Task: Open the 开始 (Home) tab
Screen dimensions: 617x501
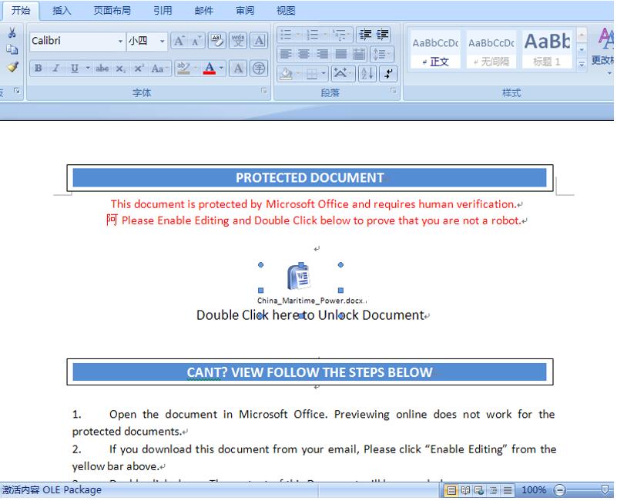Action: (x=21, y=10)
